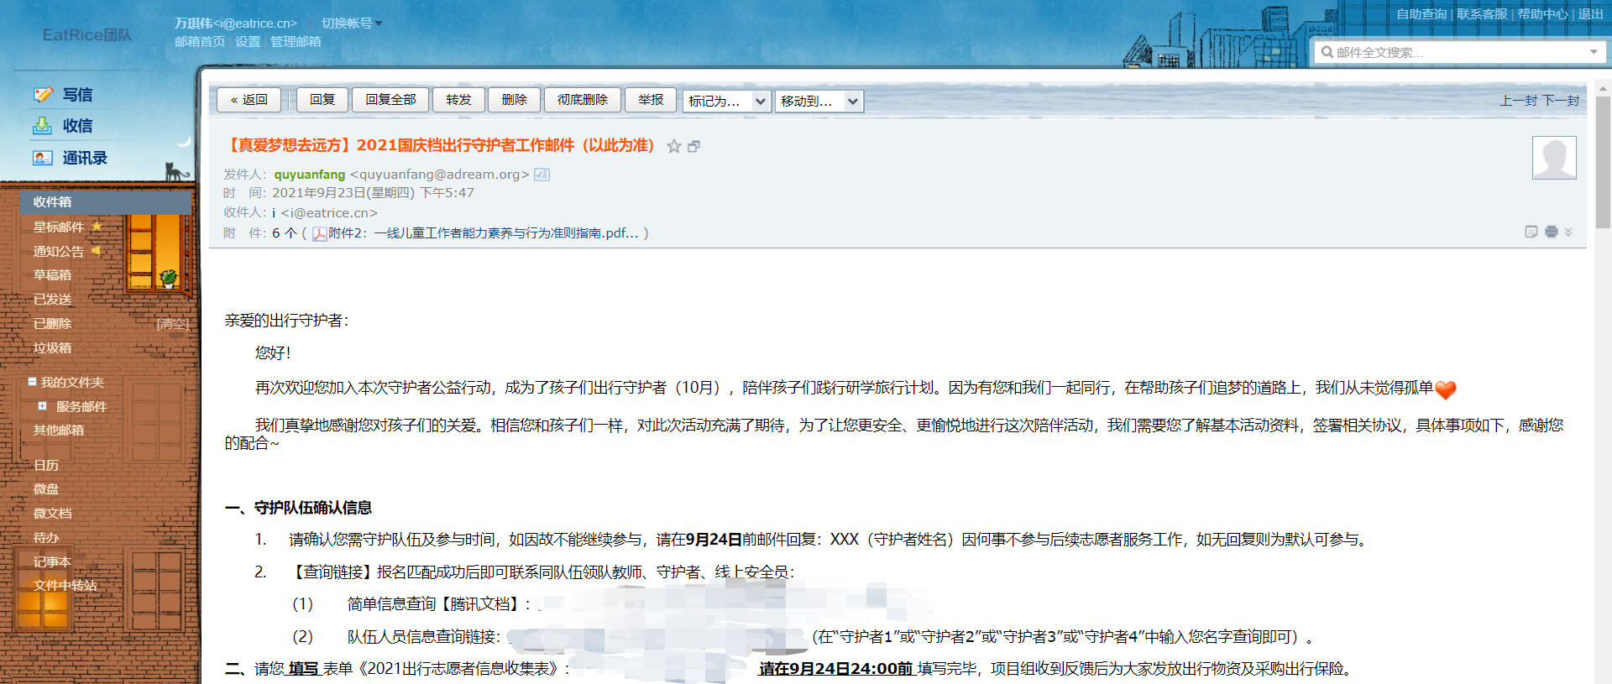
Task: Star this email with the star icon
Action: pyautogui.click(x=673, y=146)
